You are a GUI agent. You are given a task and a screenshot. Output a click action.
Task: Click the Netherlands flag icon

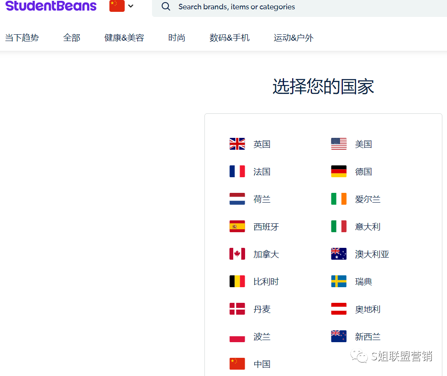pyautogui.click(x=237, y=199)
